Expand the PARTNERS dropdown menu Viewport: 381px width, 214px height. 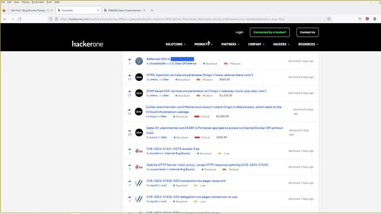(x=230, y=44)
